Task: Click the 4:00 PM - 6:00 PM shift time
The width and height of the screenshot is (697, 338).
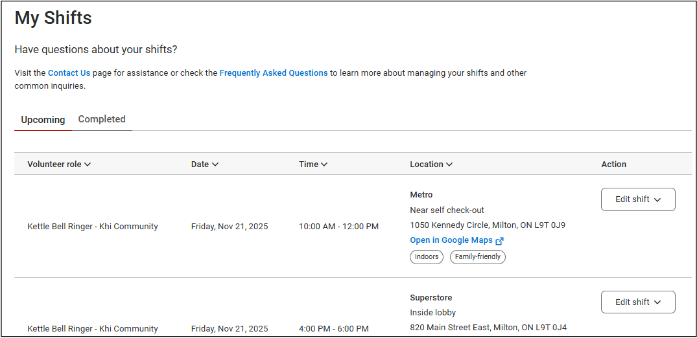Action: pyautogui.click(x=333, y=329)
